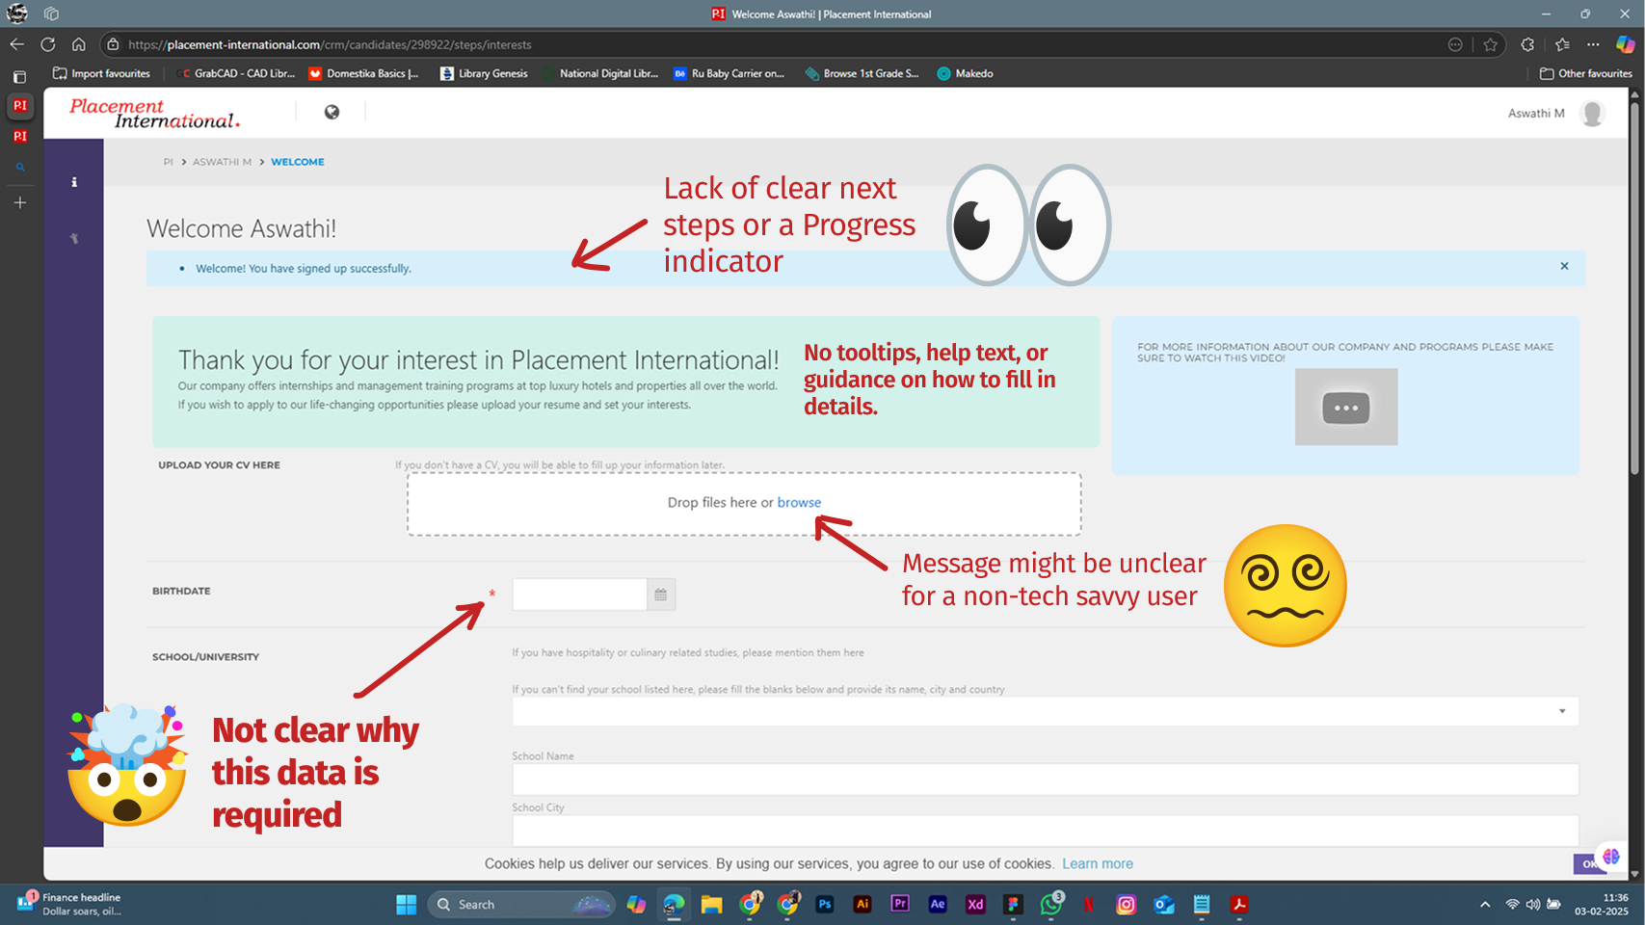
Task: Open Windows Start menu
Action: (406, 904)
